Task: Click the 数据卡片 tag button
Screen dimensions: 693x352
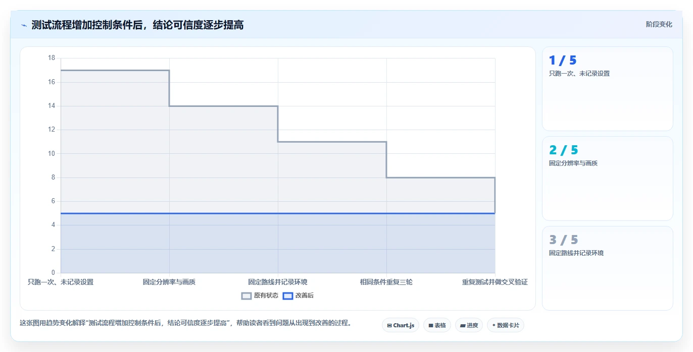Action: [x=505, y=325]
